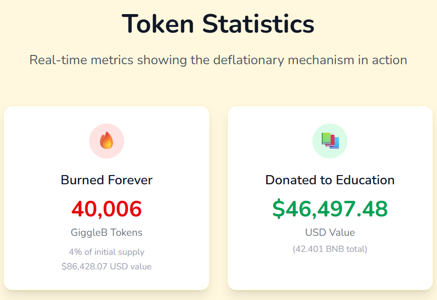Select the red 40,006 burned amount
Screen dimensions: 437x300
(107, 209)
